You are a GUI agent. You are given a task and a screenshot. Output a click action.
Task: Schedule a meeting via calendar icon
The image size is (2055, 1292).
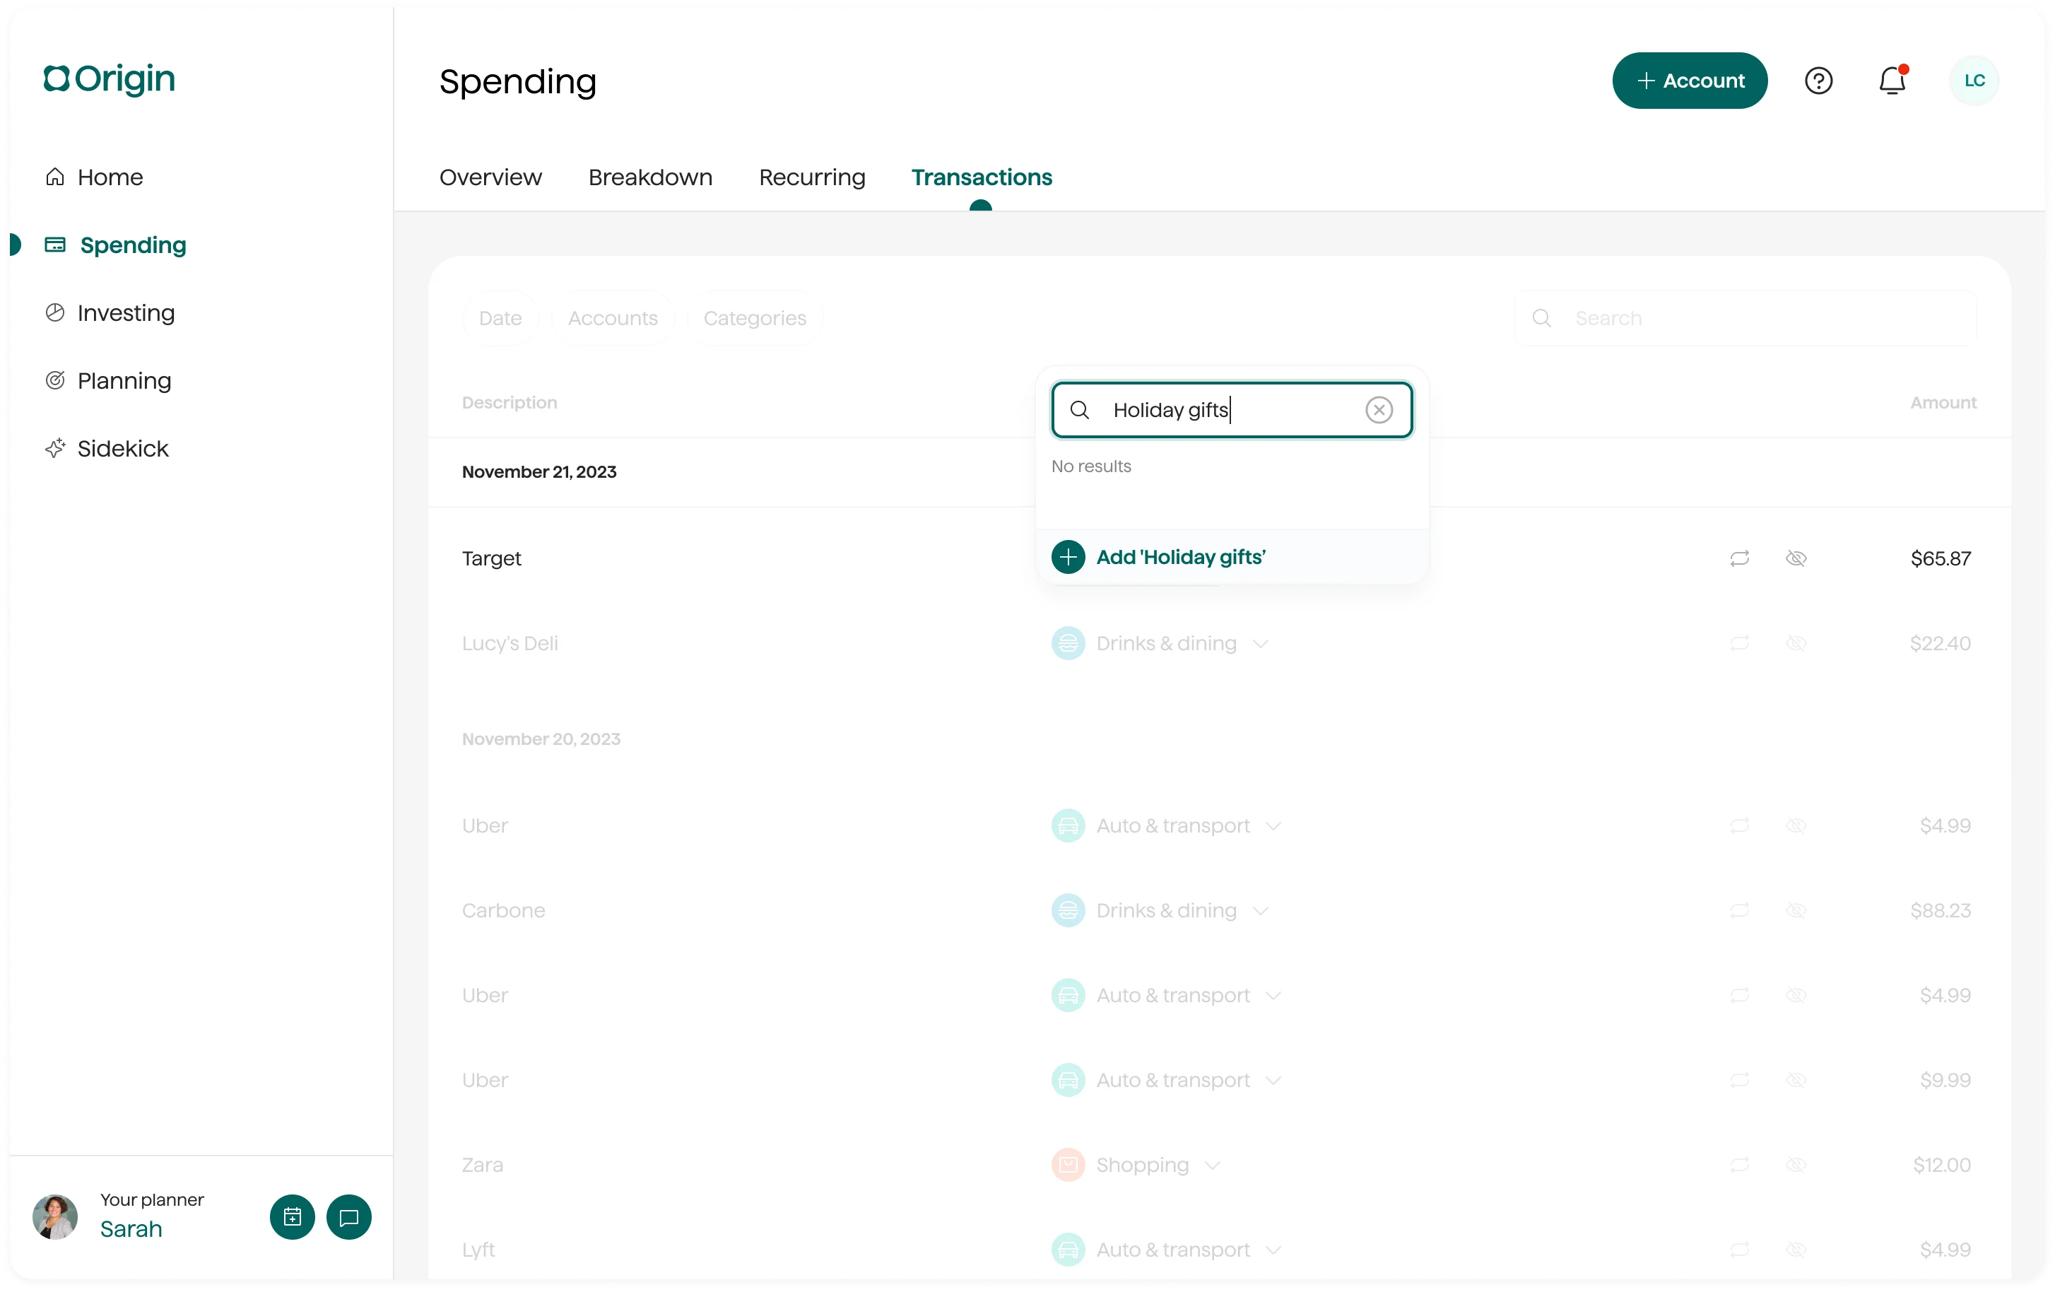292,1217
